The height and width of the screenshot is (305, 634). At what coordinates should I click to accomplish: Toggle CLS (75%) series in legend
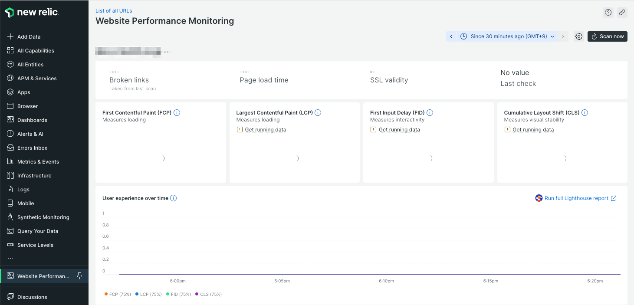pyautogui.click(x=208, y=294)
